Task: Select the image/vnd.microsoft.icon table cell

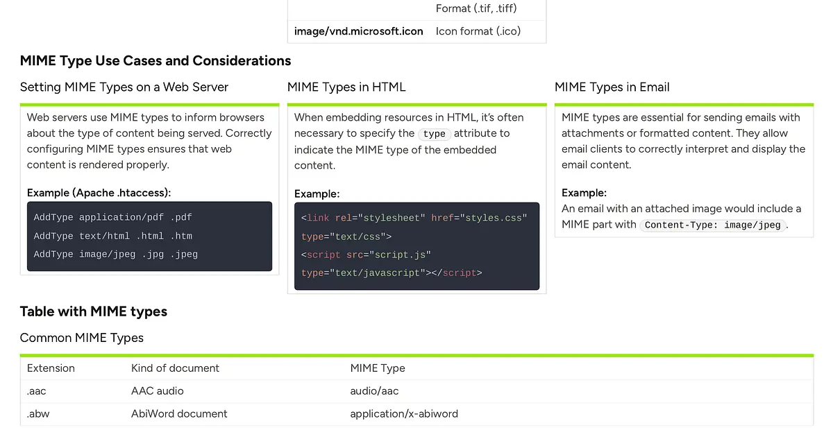Action: tap(357, 31)
